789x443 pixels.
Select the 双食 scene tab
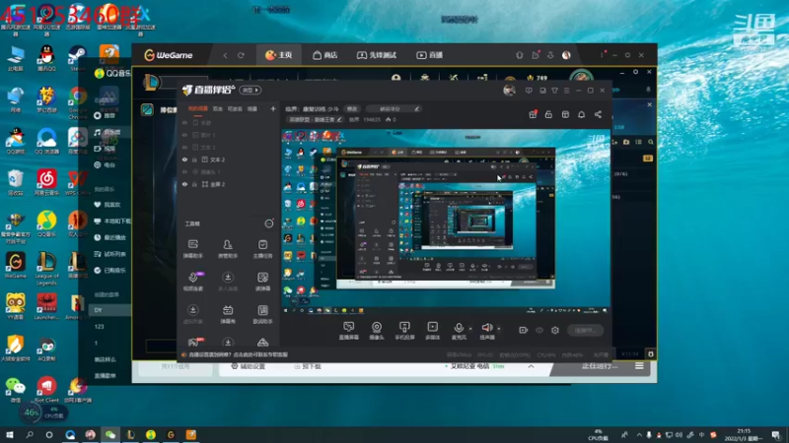click(x=218, y=108)
